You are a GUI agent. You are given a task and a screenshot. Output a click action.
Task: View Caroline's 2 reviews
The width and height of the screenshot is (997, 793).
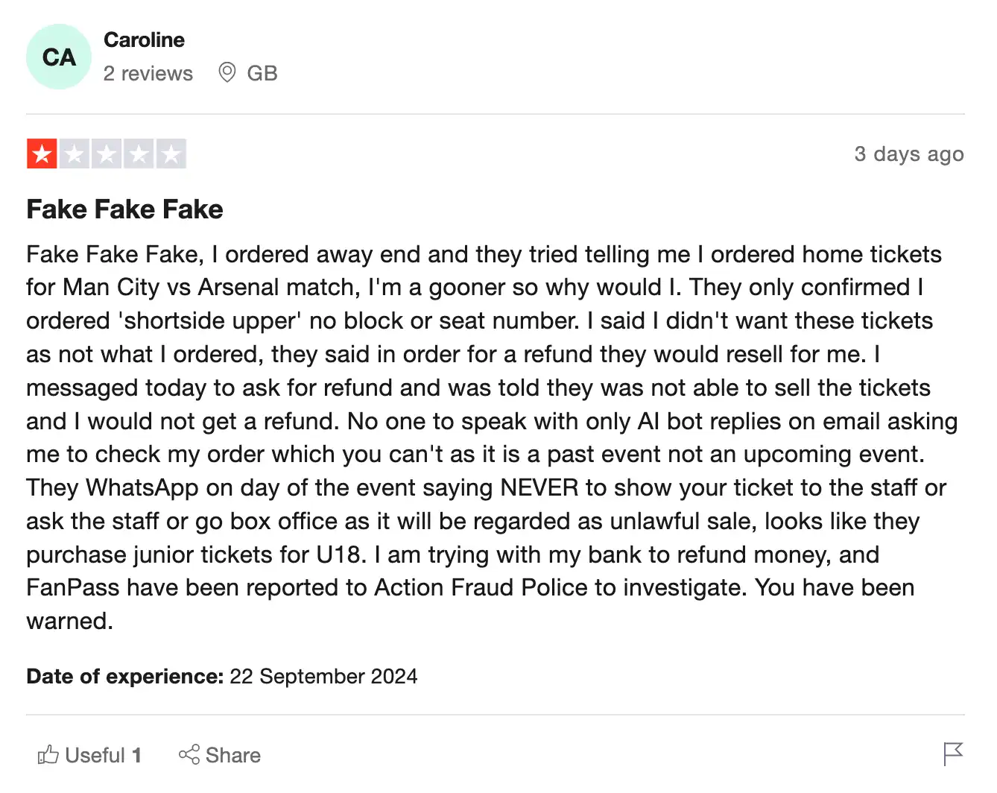tap(148, 73)
